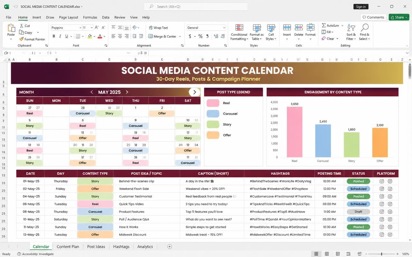Open the font size 11 dropdown
Viewport: 412px width, 257px height.
point(91,28)
